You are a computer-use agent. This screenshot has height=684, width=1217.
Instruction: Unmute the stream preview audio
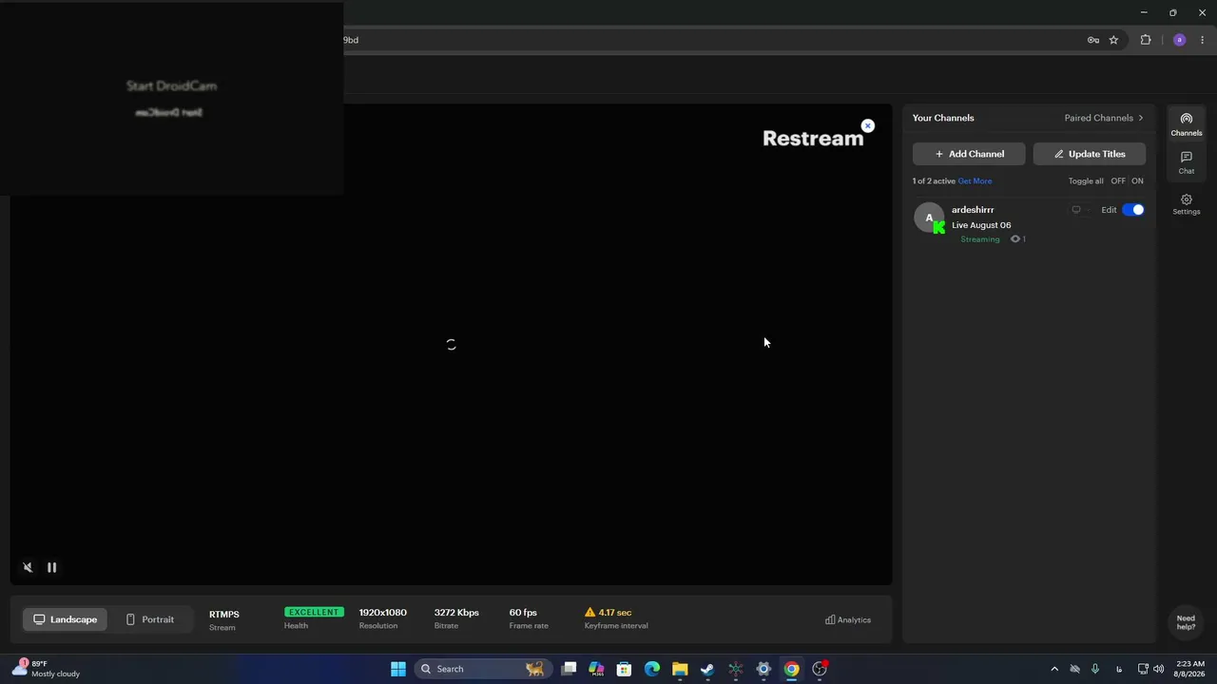pos(28,567)
